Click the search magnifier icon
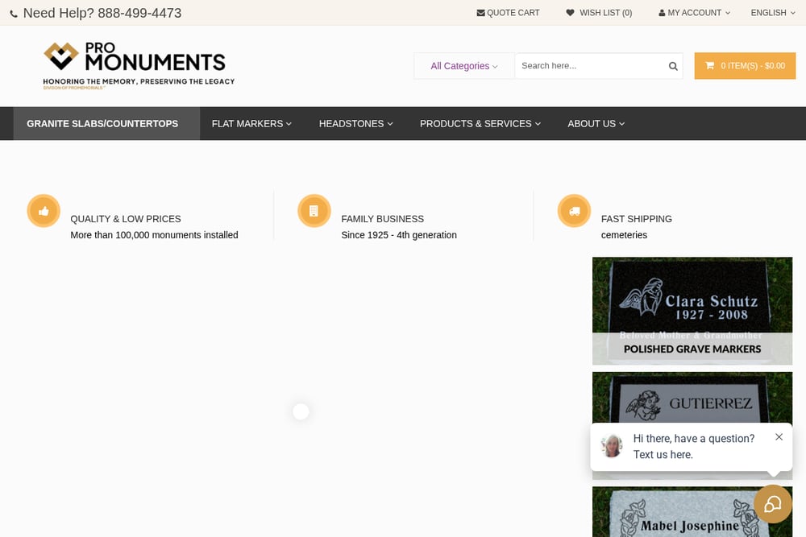This screenshot has height=537, width=806. (x=673, y=66)
